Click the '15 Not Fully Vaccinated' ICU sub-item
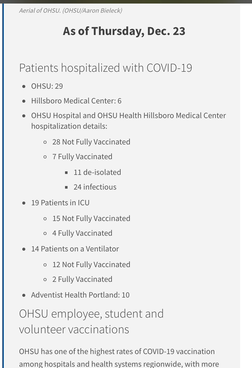This screenshot has height=368, width=252. pos(91,218)
